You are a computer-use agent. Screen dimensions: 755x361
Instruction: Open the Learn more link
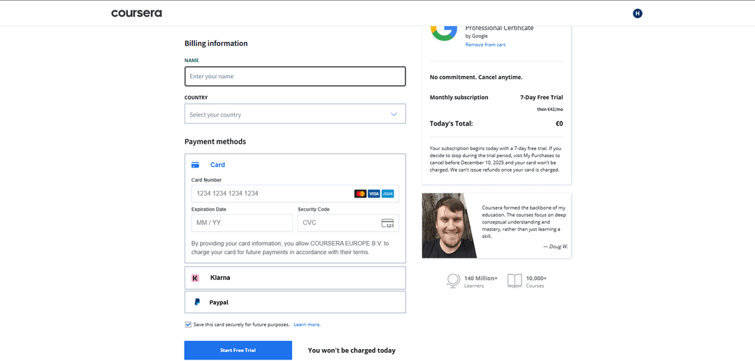(x=307, y=325)
